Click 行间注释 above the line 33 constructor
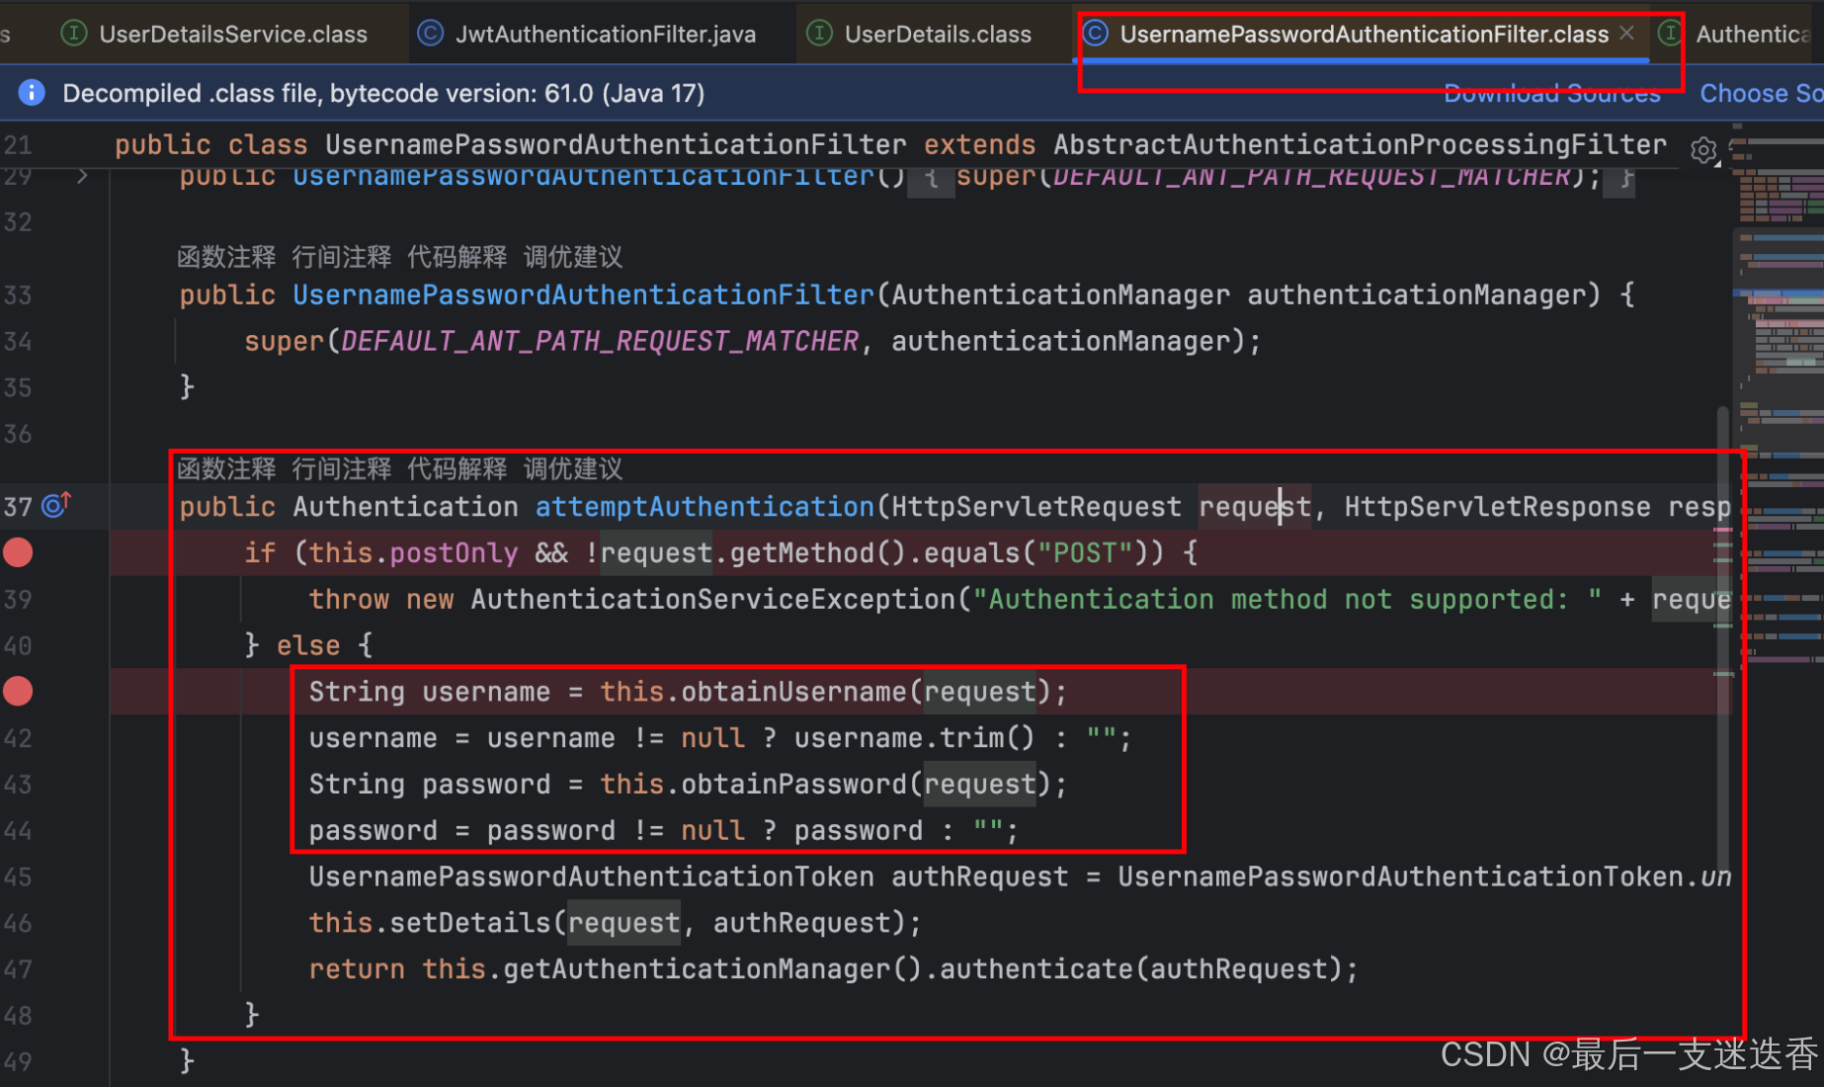Viewport: 1824px width, 1087px height. click(x=342, y=257)
